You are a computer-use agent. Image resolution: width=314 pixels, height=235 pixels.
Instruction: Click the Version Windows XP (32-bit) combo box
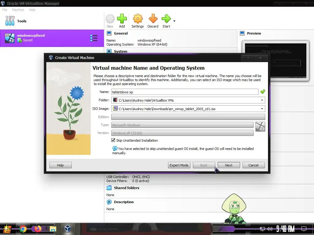click(182, 133)
